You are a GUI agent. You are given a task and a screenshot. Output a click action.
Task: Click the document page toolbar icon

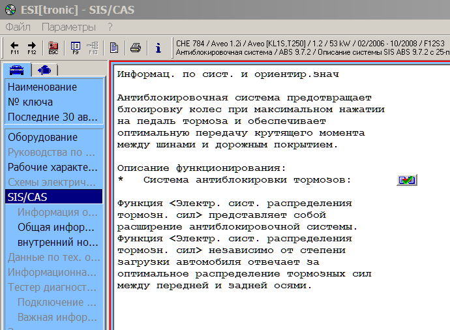pos(114,48)
